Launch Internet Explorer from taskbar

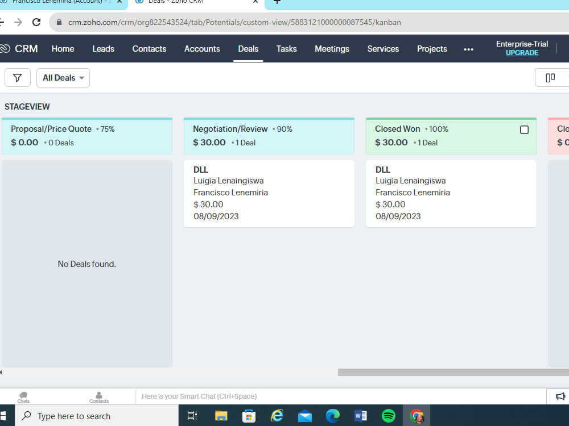coord(277,416)
